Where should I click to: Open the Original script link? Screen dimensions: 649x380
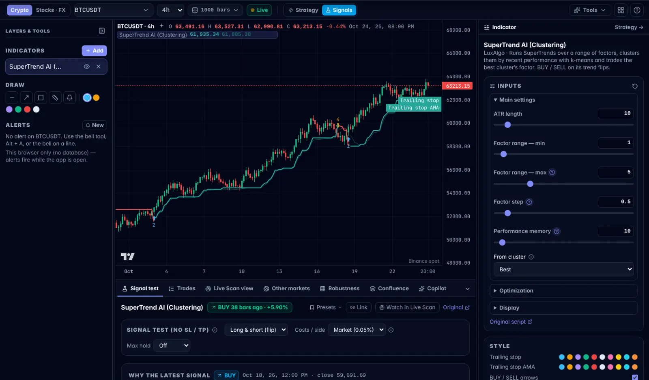(x=511, y=322)
